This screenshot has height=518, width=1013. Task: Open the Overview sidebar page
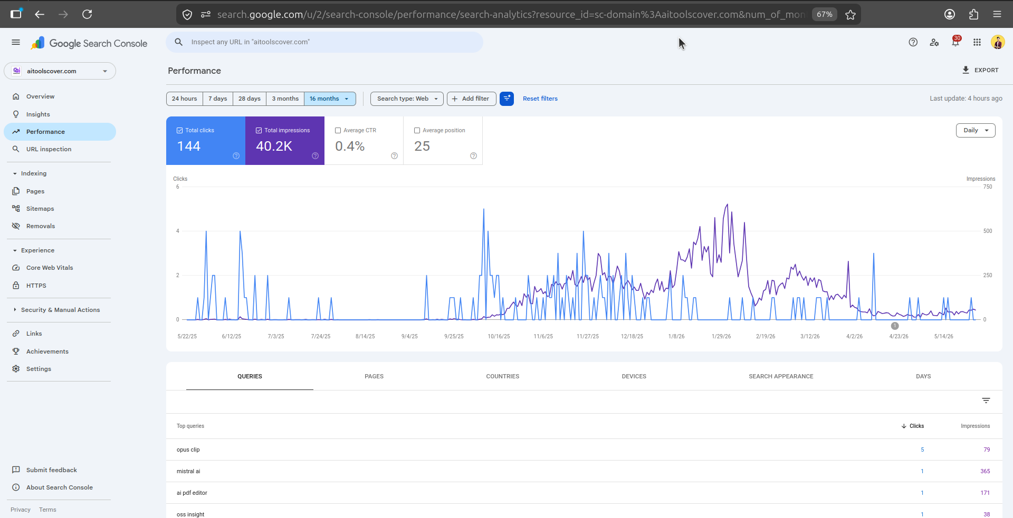[x=60, y=96]
